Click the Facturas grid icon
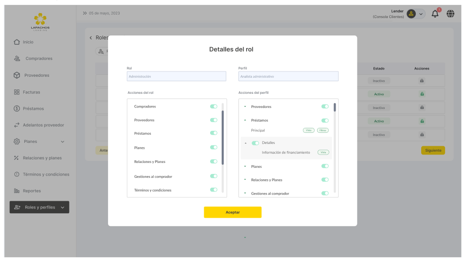 17,92
